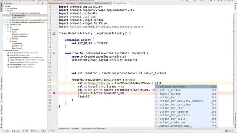The width and height of the screenshot is (237, 133).
Task: Choose action_bar_activity_content completion suggestion
Action: click(186, 101)
